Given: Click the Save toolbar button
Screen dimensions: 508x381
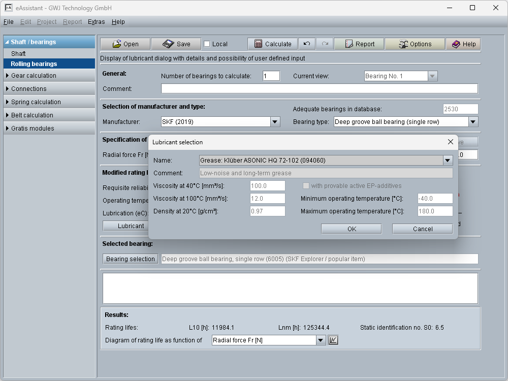Looking at the screenshot, I should click(x=176, y=44).
